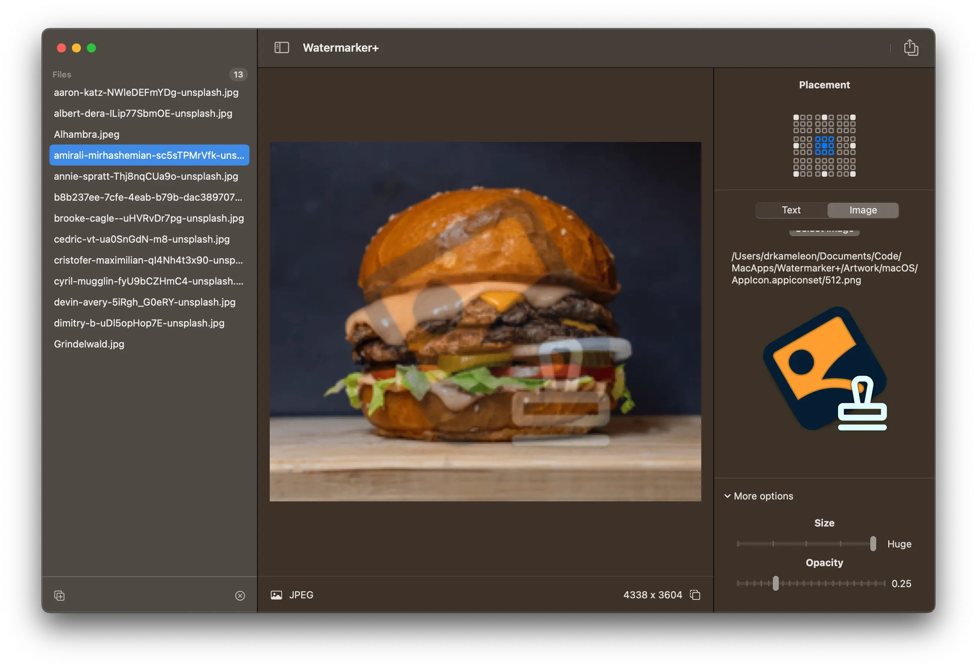Viewport: 977px width, 668px height.
Task: Click the copy dimensions icon
Action: pos(695,595)
